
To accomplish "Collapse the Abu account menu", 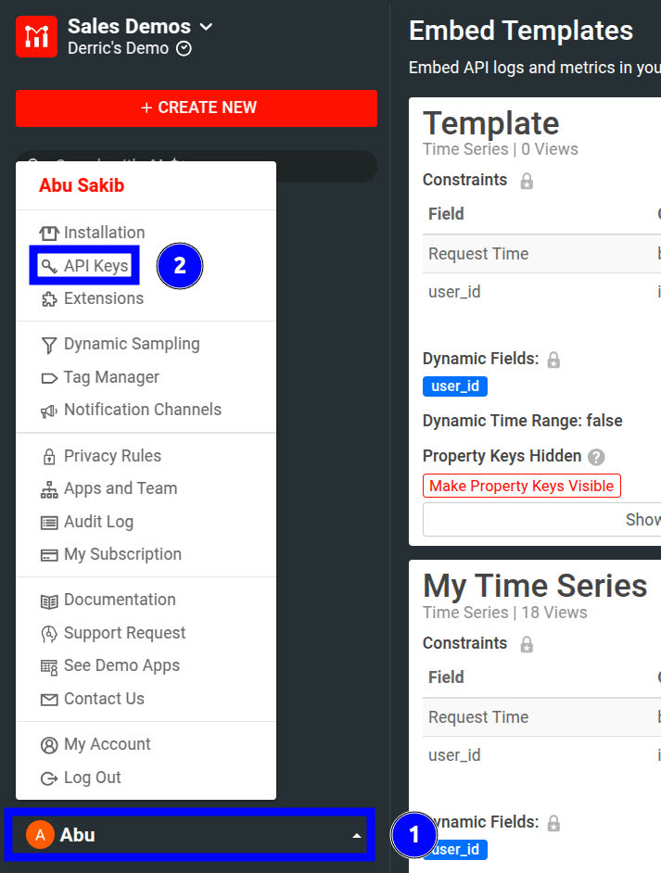I will click(355, 835).
